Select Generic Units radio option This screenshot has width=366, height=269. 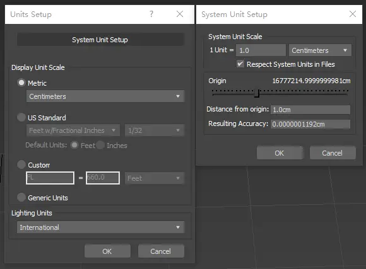click(x=21, y=197)
